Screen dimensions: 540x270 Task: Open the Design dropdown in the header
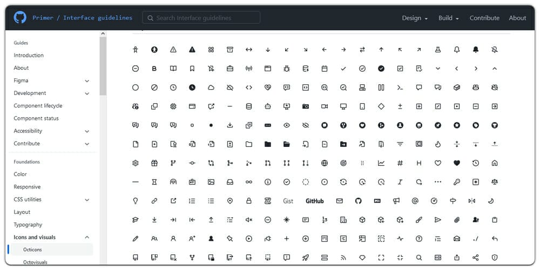[414, 18]
